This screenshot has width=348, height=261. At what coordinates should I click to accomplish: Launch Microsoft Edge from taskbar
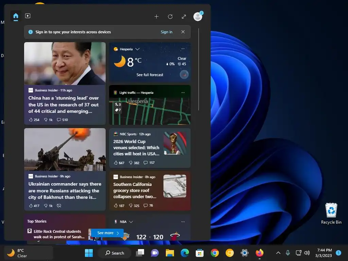185,253
